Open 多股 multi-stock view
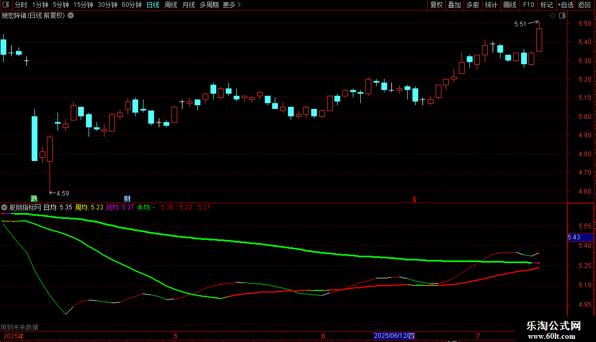 (473, 5)
